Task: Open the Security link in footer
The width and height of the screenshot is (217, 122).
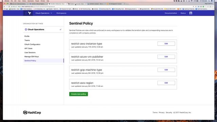Action: coord(169,113)
